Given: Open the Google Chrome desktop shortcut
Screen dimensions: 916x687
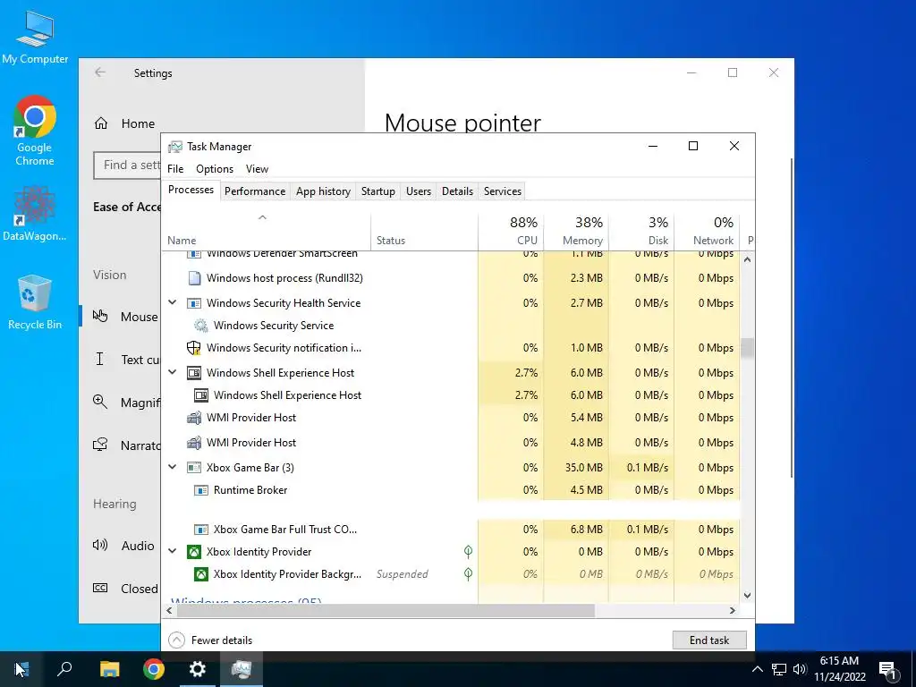Looking at the screenshot, I should [35, 130].
